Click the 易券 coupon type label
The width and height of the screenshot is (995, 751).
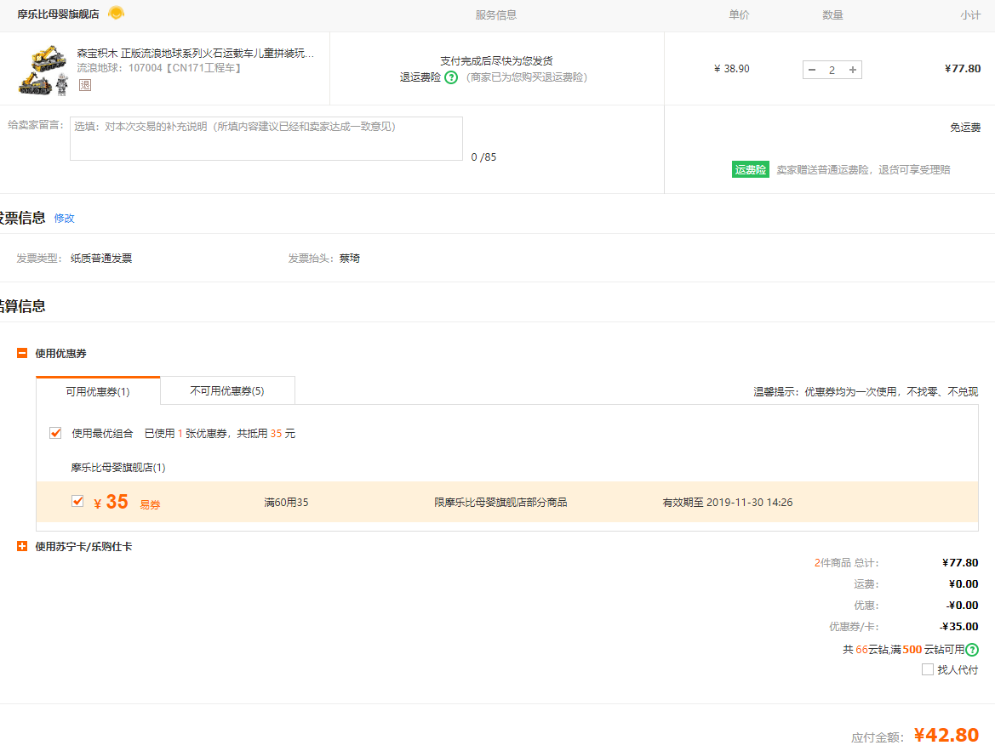pyautogui.click(x=150, y=505)
